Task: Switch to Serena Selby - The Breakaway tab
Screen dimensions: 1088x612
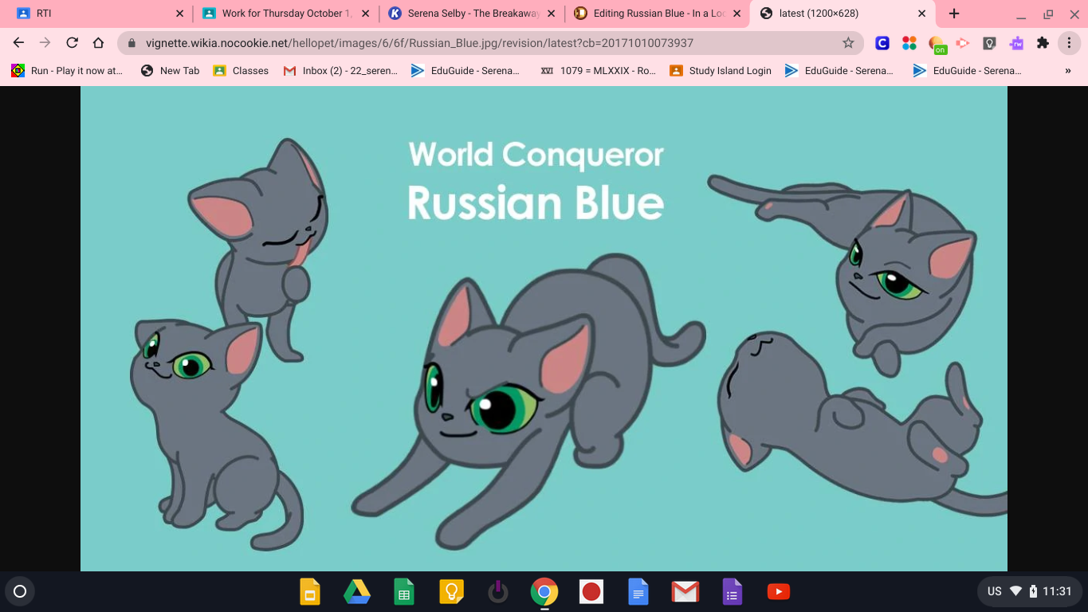Action: 472,14
